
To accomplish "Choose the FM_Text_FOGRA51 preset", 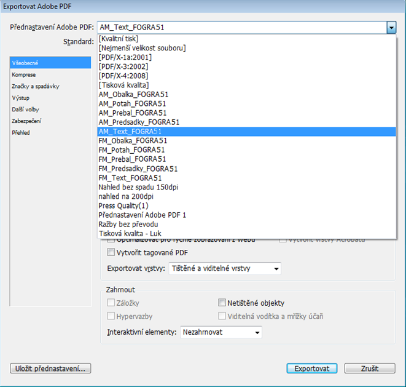I will (x=130, y=178).
